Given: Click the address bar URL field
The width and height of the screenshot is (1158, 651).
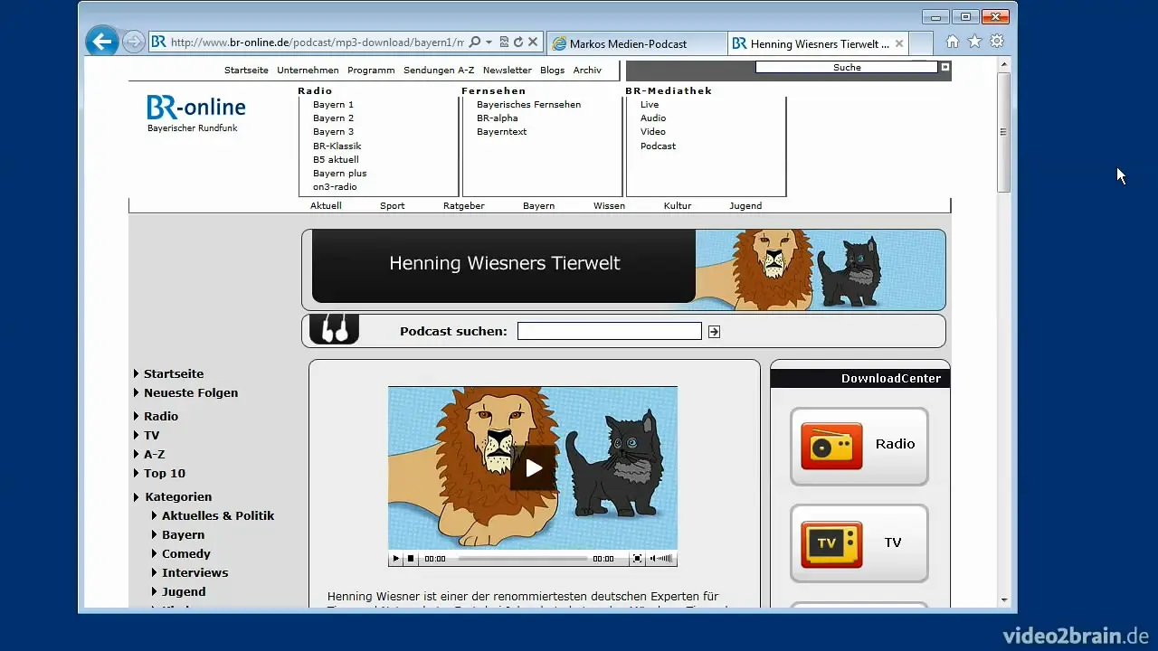Looking at the screenshot, I should (317, 42).
